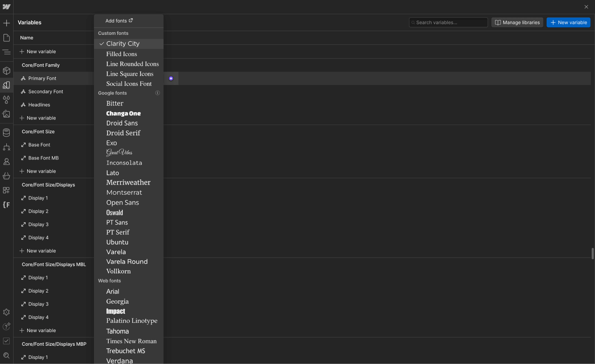This screenshot has width=595, height=364.
Task: Click the Google fonts info icon
Action: pos(158,93)
